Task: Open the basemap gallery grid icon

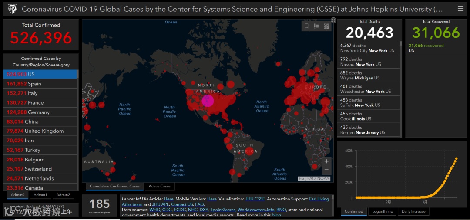Action: 326,26
